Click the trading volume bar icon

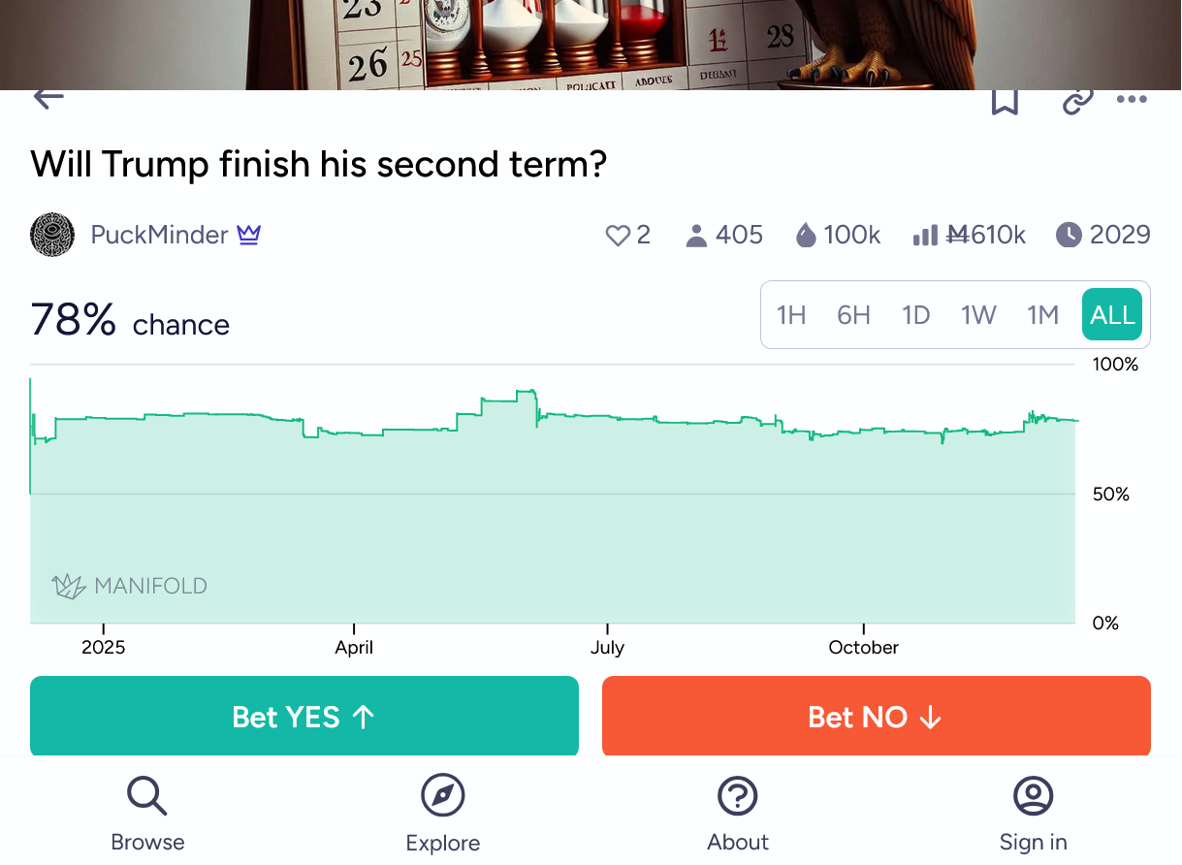925,236
